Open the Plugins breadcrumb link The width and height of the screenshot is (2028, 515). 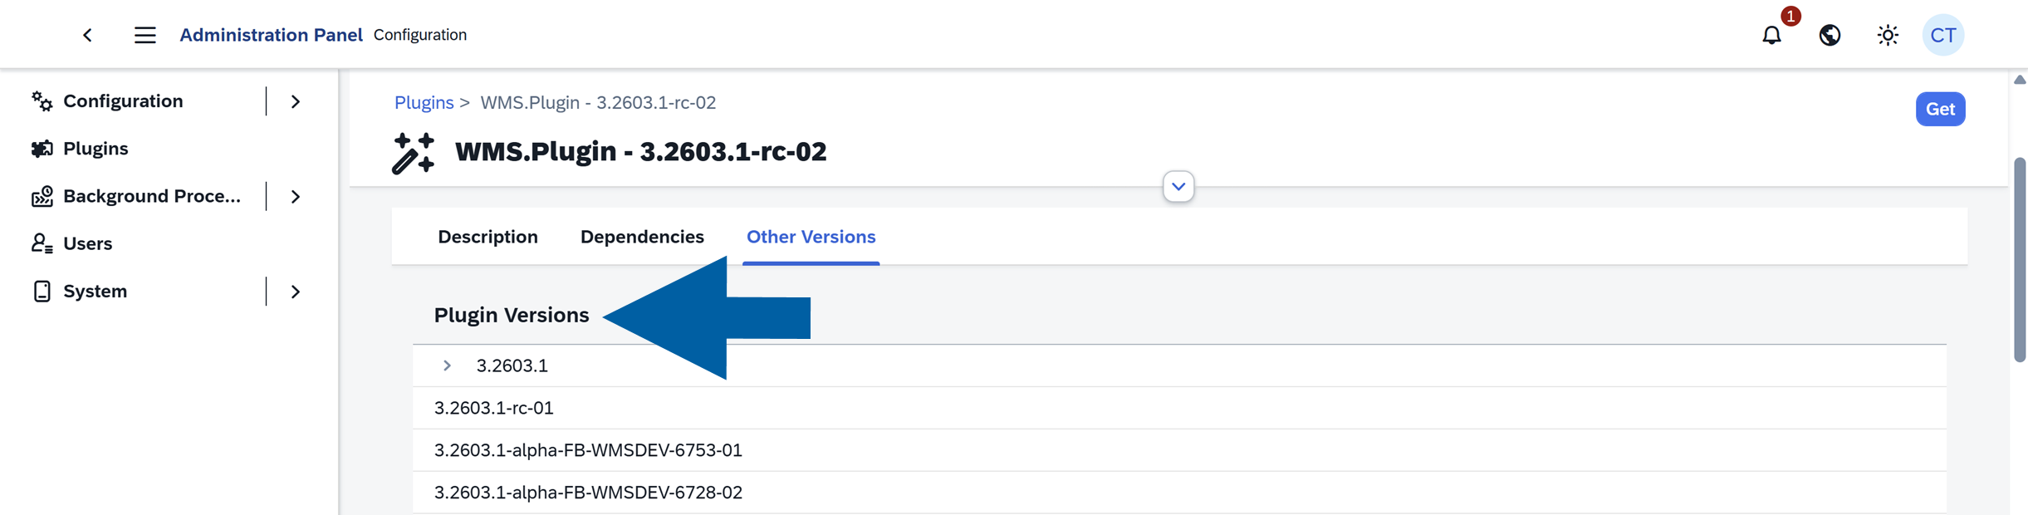tap(424, 102)
